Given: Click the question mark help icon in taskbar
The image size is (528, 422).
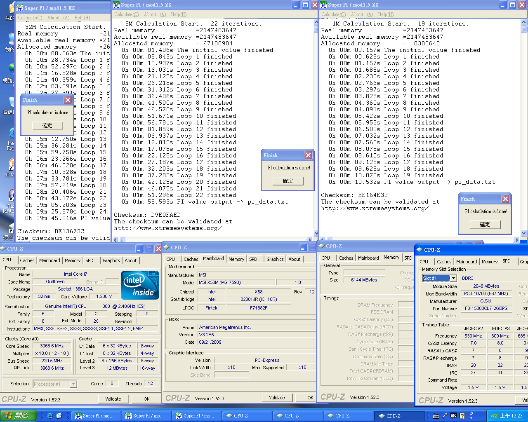Looking at the screenshot, I should [462, 416].
